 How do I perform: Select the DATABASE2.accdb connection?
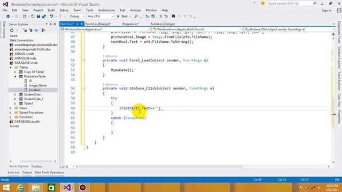(27, 122)
